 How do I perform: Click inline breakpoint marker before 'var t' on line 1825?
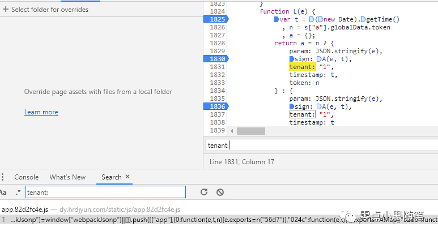coord(277,19)
